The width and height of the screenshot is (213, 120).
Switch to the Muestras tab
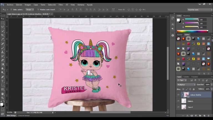pyautogui.click(x=186, y=16)
